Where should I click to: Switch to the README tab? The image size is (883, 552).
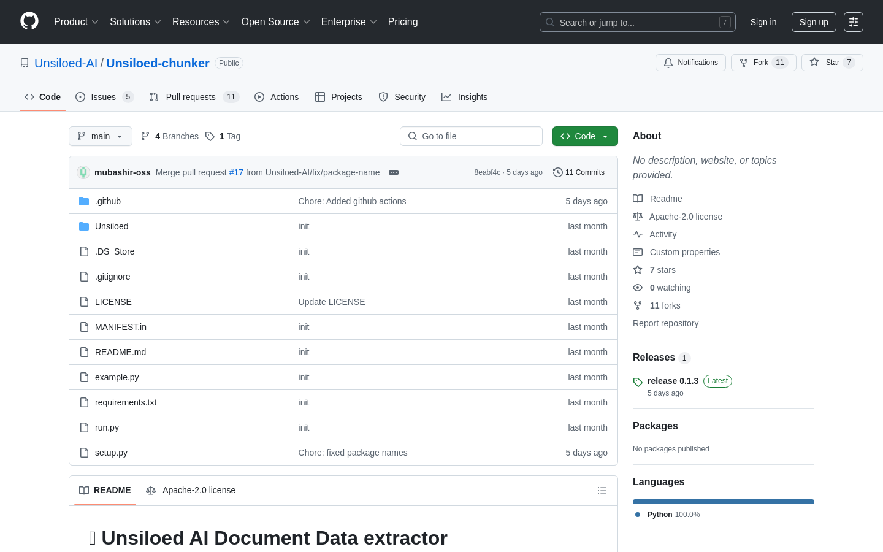pyautogui.click(x=105, y=490)
